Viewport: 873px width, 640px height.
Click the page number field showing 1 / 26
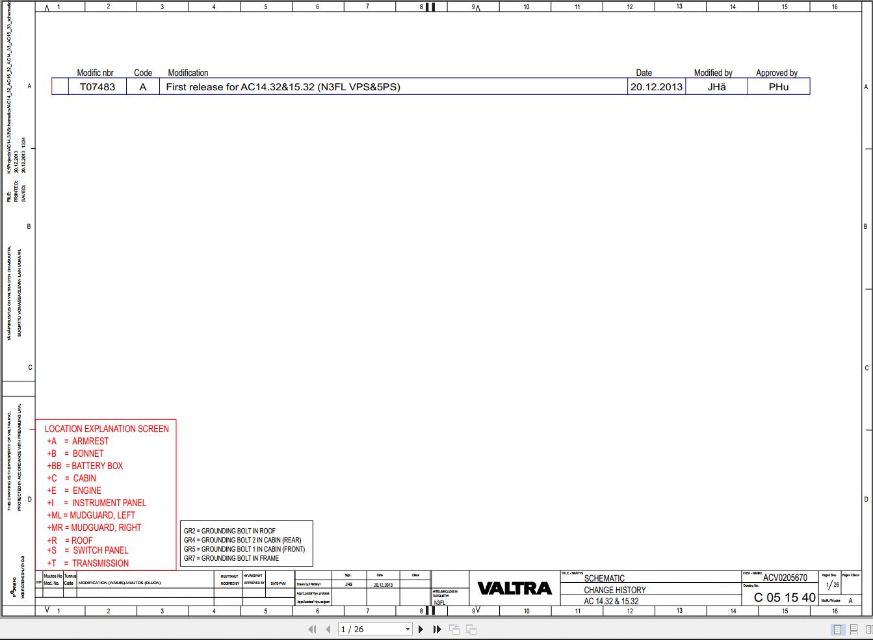[x=371, y=629]
